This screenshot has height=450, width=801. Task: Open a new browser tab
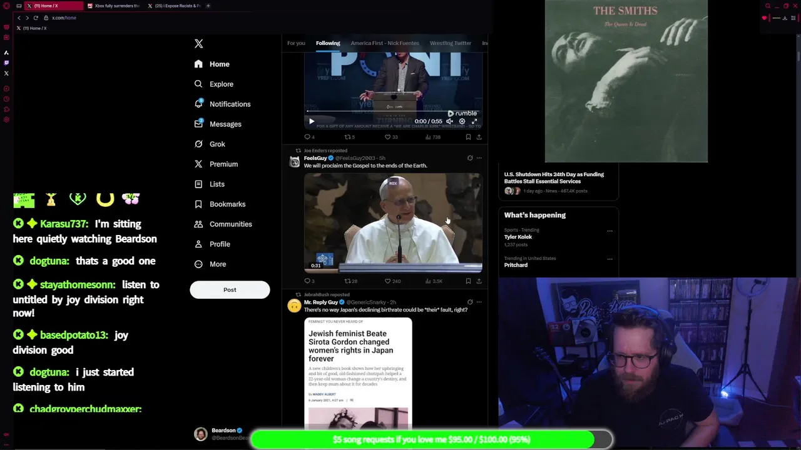pos(208,6)
